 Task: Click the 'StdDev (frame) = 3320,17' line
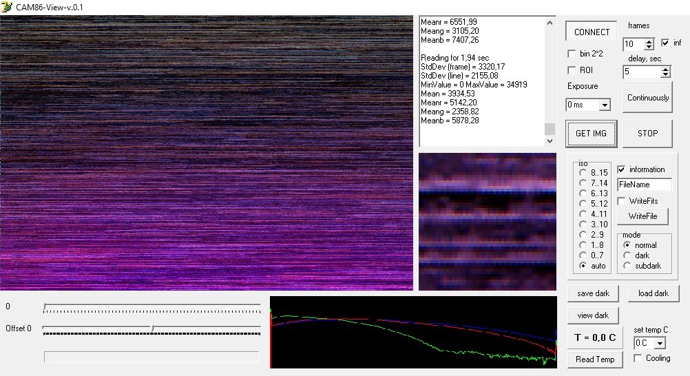(x=463, y=67)
